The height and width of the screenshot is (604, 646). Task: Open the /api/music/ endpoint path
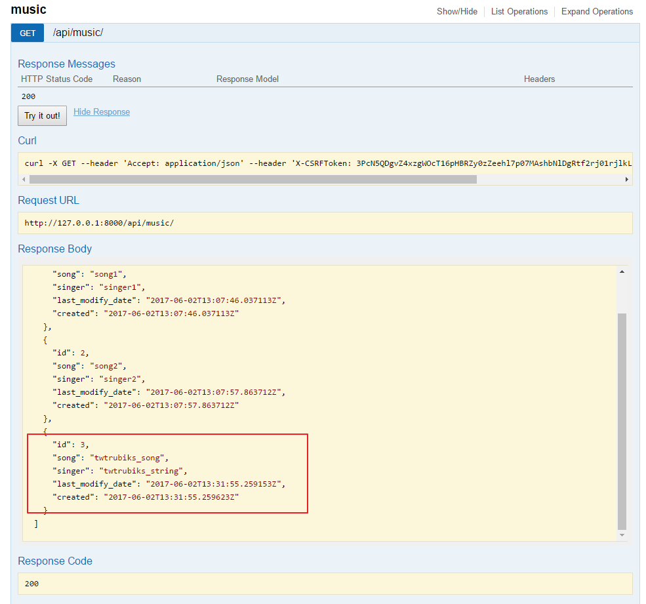pyautogui.click(x=78, y=33)
